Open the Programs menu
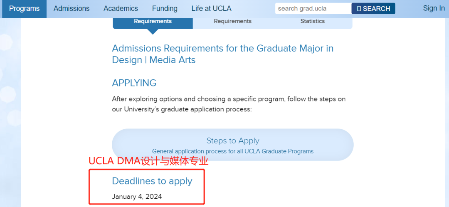Viewport: 449px width, 207px height. (x=25, y=9)
